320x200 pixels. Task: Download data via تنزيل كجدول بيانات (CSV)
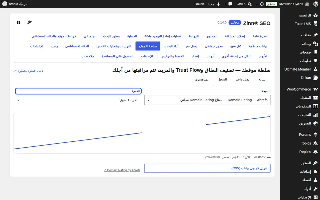pyautogui.click(x=207, y=168)
